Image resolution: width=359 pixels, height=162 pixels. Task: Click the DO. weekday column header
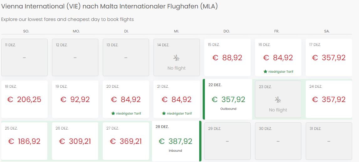tap(226, 32)
